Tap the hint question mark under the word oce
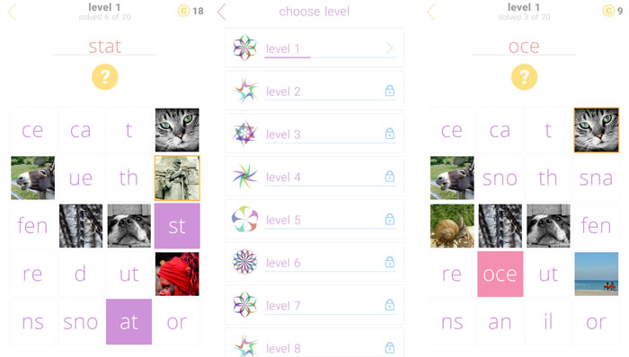 [524, 77]
